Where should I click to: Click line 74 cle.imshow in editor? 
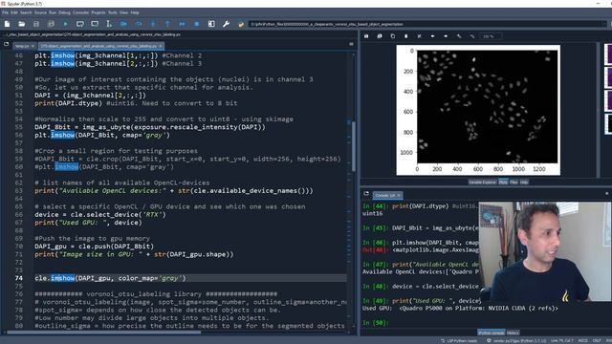[x=111, y=278]
